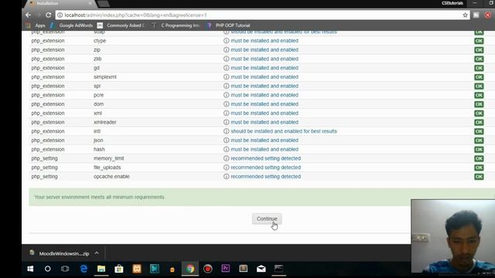The image size is (495, 278).
Task: Open info link for simplexml extension
Action: pyautogui.click(x=265, y=77)
